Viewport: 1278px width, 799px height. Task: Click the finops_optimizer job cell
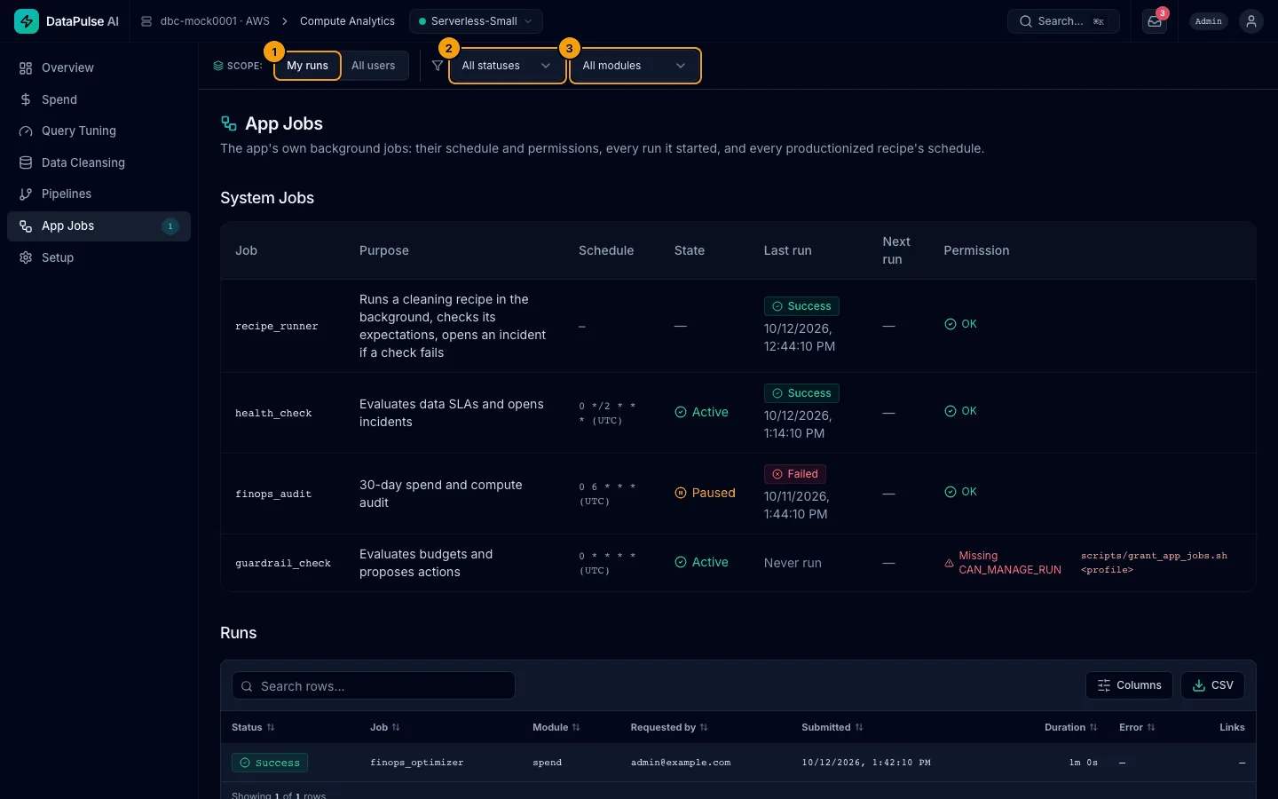417,763
